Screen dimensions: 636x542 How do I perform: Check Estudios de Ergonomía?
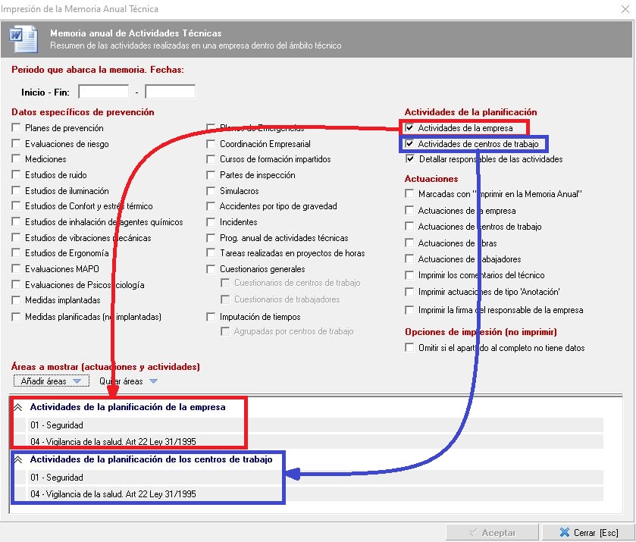pos(16,252)
